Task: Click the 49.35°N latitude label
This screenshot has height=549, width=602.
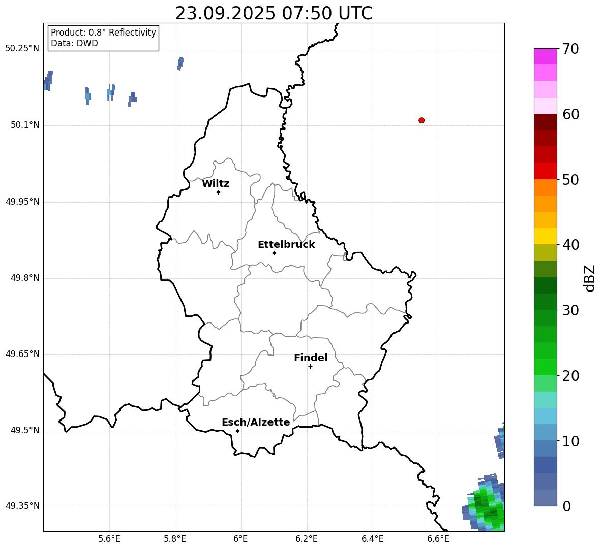Action: click(22, 506)
